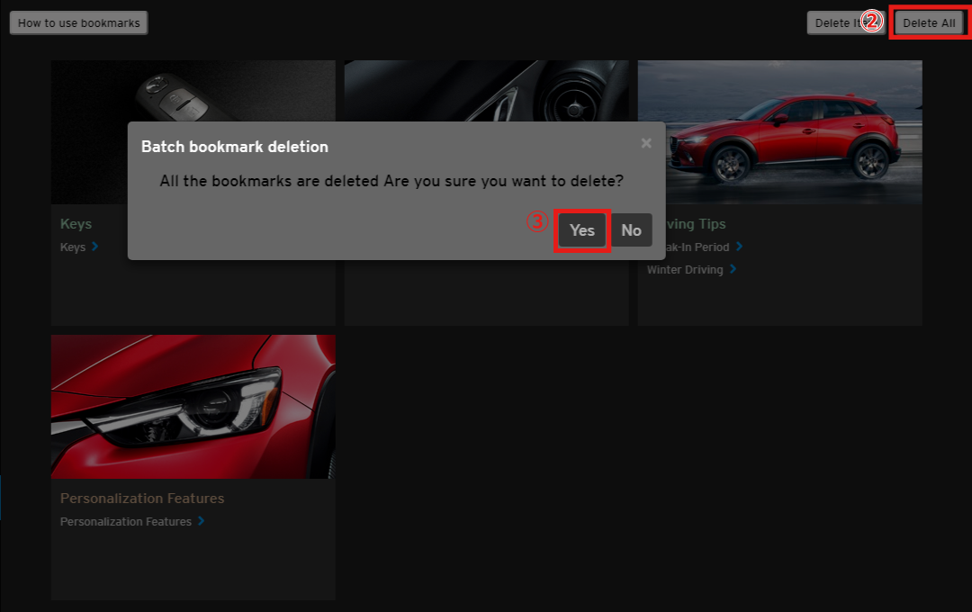The height and width of the screenshot is (612, 972).
Task: Open the Personalization Features bookmark link
Action: [x=126, y=521]
